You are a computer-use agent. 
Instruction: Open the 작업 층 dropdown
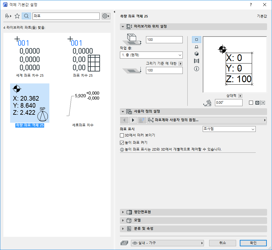point(151,55)
